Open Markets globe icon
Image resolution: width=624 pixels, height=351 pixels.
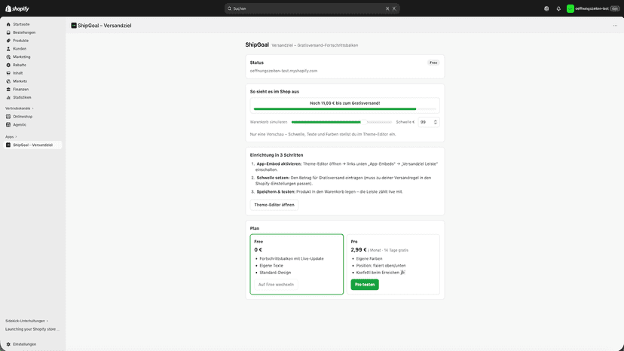[8, 81]
